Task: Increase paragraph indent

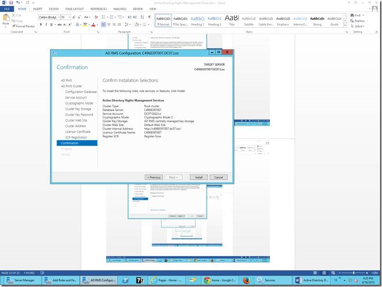Action: pos(135,18)
